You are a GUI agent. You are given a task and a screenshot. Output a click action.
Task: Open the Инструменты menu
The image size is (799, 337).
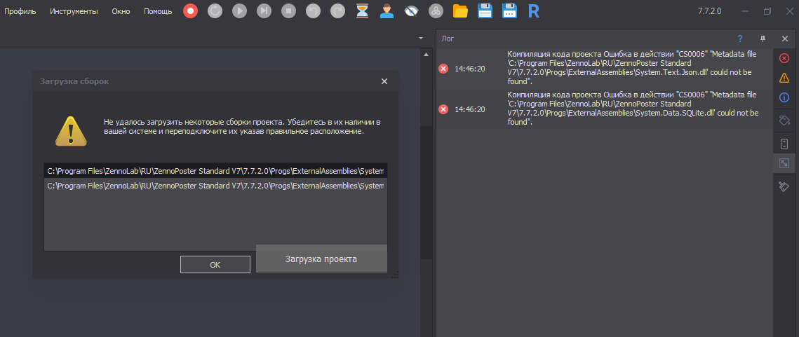click(74, 11)
